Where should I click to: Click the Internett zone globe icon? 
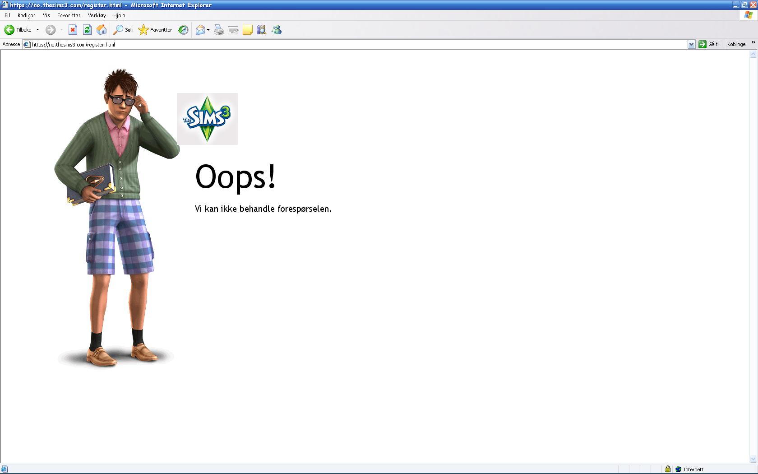pos(678,469)
